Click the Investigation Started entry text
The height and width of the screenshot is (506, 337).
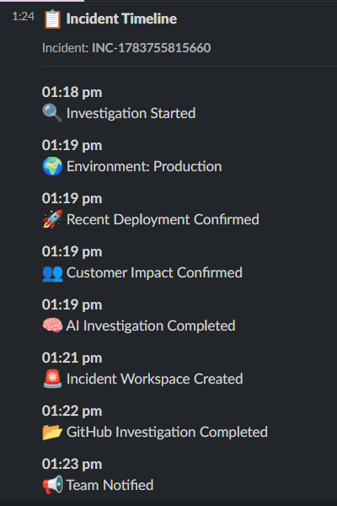pyautogui.click(x=131, y=113)
